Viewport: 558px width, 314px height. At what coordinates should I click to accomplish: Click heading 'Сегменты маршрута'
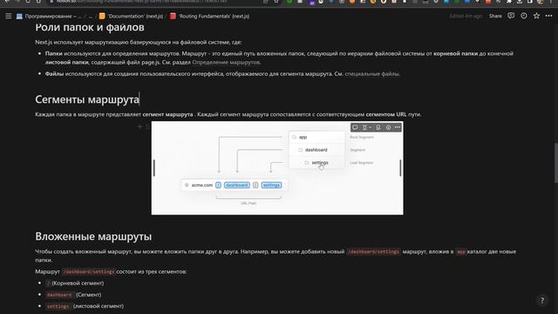tap(87, 99)
